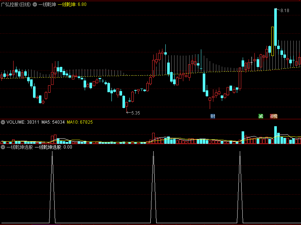The height and width of the screenshot is (225, 301).
Task: Click the blue 财 marker icon
Action: pos(213,116)
